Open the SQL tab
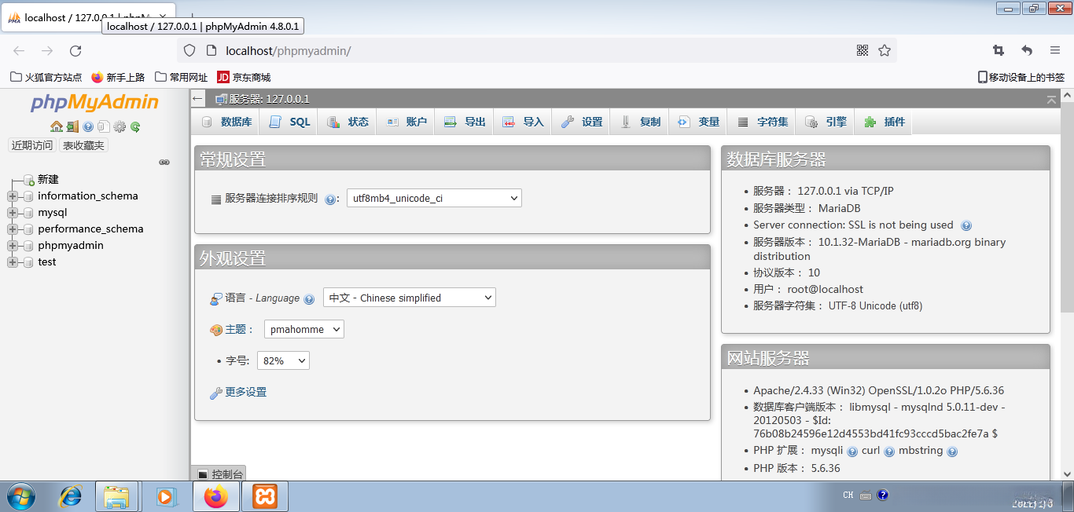 [289, 122]
